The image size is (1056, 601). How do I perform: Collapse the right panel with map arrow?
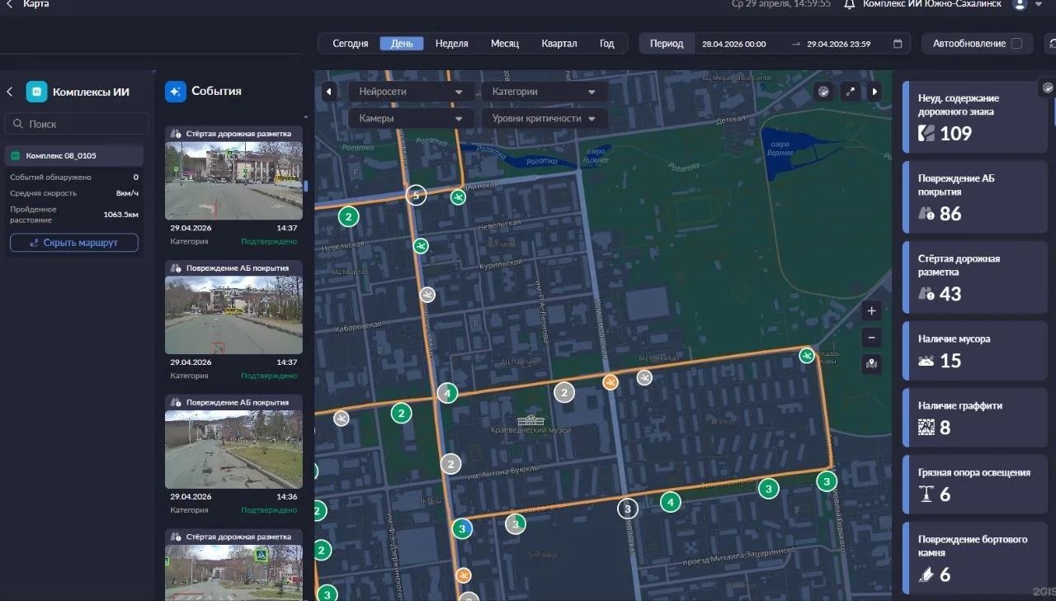coord(874,92)
